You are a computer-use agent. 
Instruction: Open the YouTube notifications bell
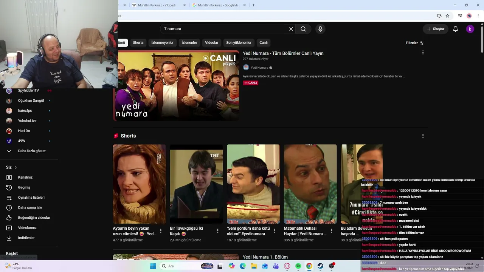pos(456,29)
